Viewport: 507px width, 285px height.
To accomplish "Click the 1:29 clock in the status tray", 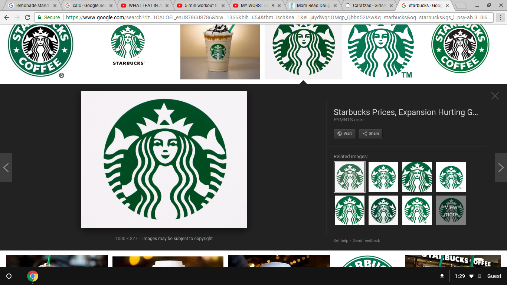I will click(460, 276).
